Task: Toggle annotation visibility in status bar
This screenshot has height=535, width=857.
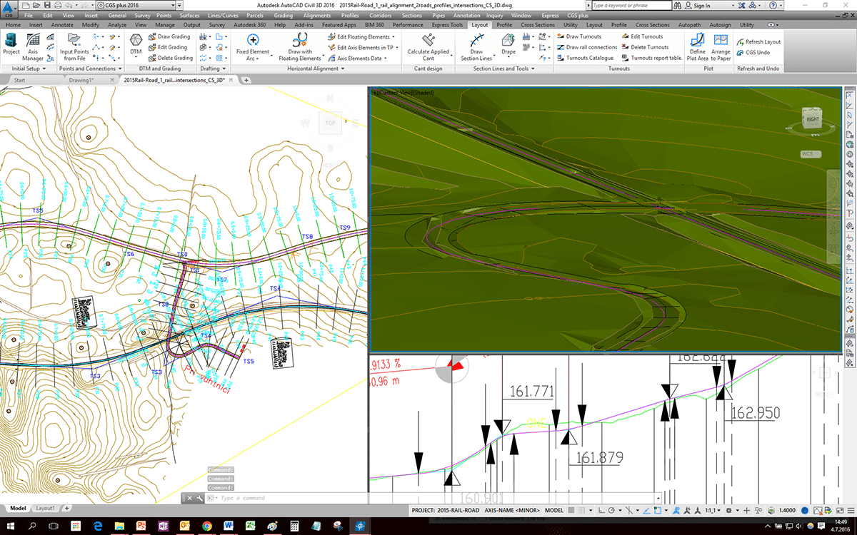Action: pos(678,511)
